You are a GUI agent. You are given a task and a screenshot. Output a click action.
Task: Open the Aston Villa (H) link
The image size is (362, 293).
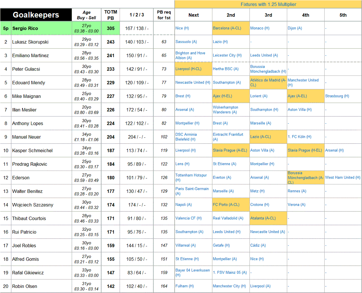click(x=300, y=110)
